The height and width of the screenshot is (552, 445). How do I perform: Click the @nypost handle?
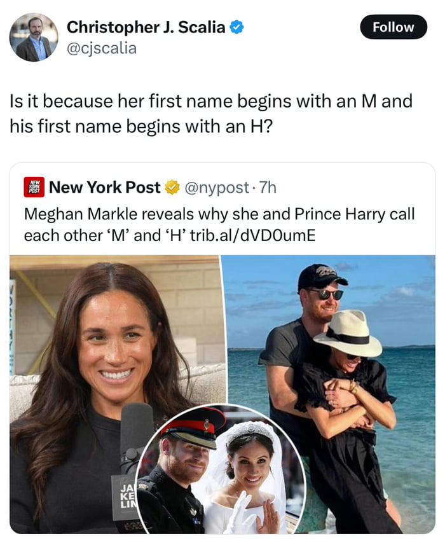click(216, 188)
